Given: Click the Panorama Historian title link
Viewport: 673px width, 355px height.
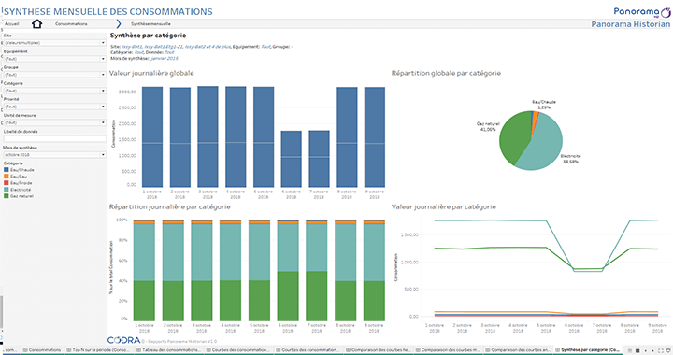Looking at the screenshot, I should 631,24.
